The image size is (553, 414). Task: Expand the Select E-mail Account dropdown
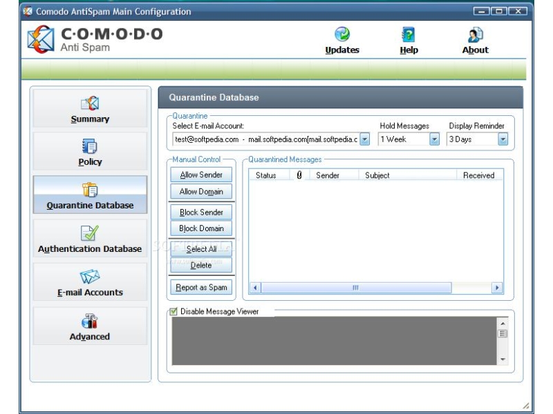365,139
